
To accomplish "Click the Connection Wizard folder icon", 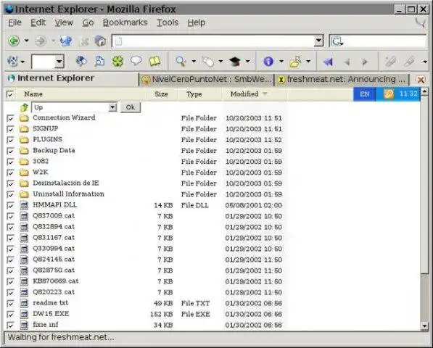I will coord(24,118).
